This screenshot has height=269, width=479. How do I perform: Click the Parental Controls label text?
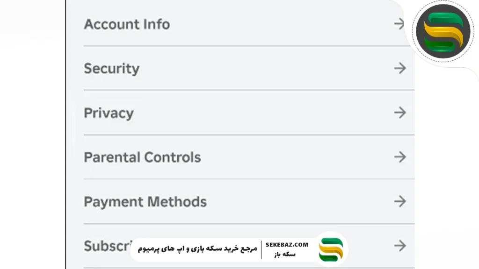point(142,157)
